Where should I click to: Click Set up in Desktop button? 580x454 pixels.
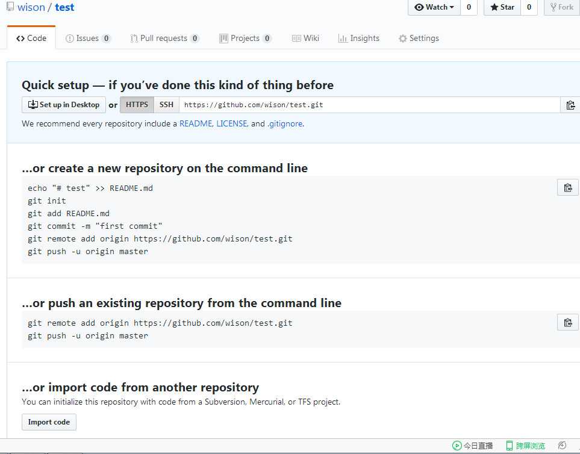(64, 105)
